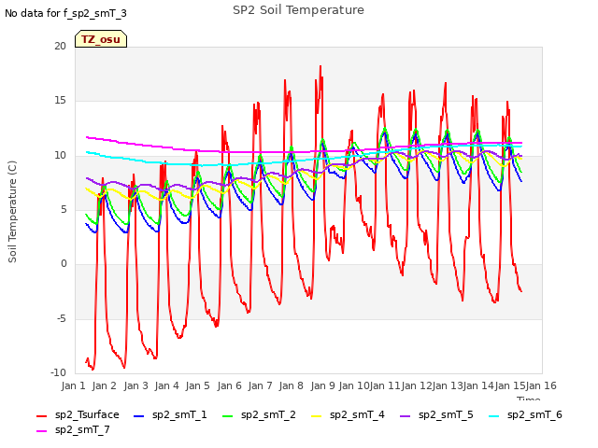
Task: Click the 15 y-axis tick label
Action: click(60, 101)
